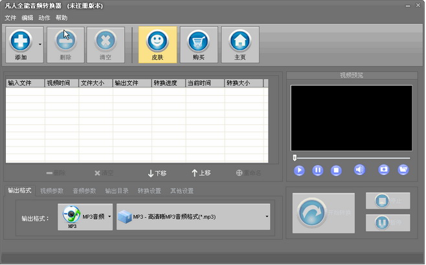Expand the dropdown arrow beside 添加

(x=41, y=44)
